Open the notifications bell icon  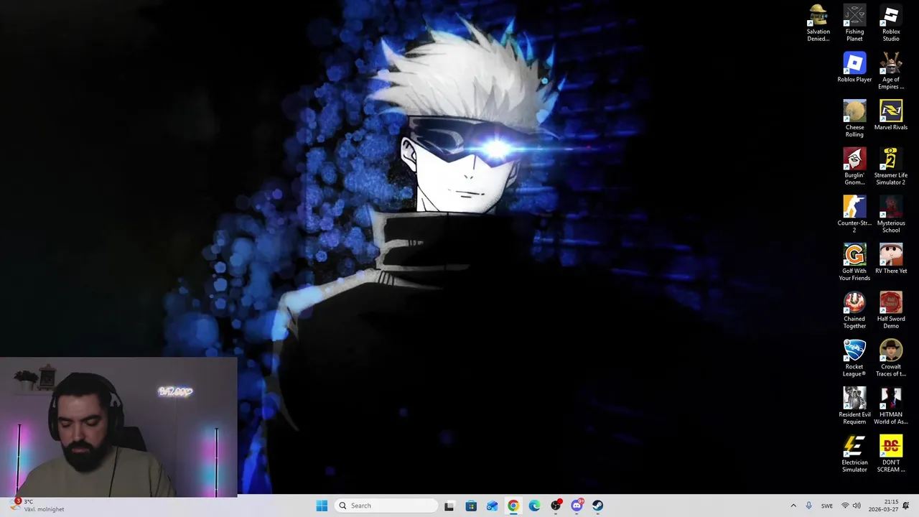pyautogui.click(x=906, y=506)
